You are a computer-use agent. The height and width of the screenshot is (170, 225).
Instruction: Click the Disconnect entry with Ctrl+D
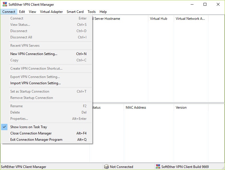coord(47,31)
